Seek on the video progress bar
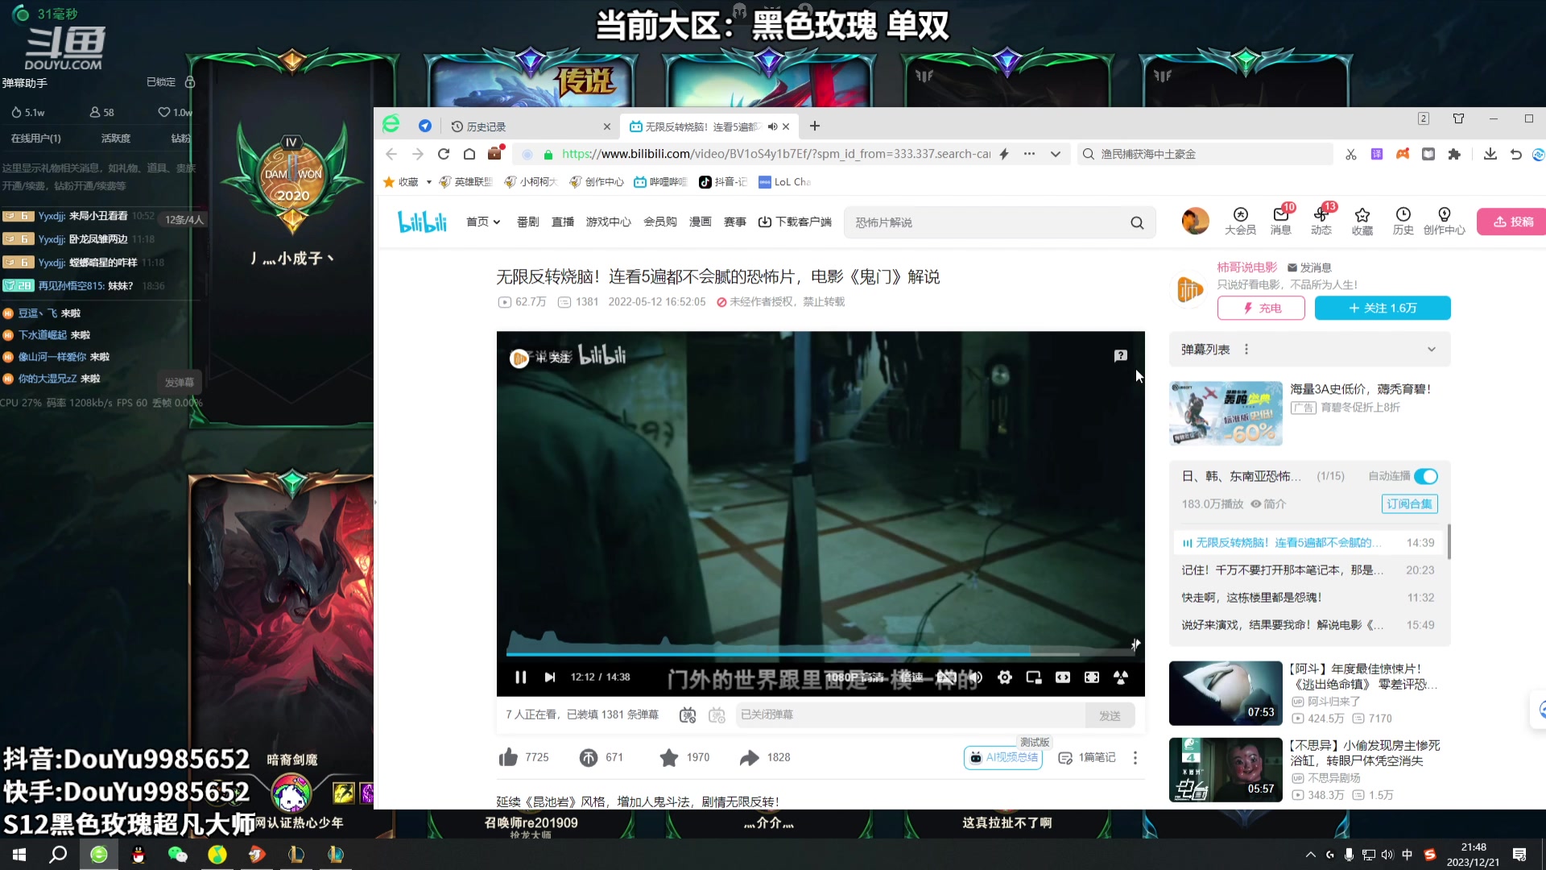 tap(821, 653)
